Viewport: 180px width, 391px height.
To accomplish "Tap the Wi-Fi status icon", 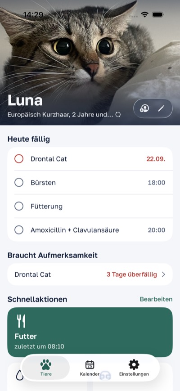I will pos(144,14).
